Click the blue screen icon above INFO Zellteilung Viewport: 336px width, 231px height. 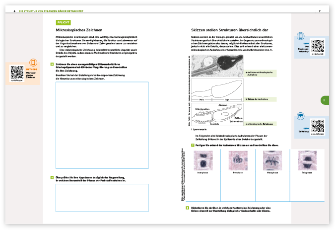pos(300,115)
